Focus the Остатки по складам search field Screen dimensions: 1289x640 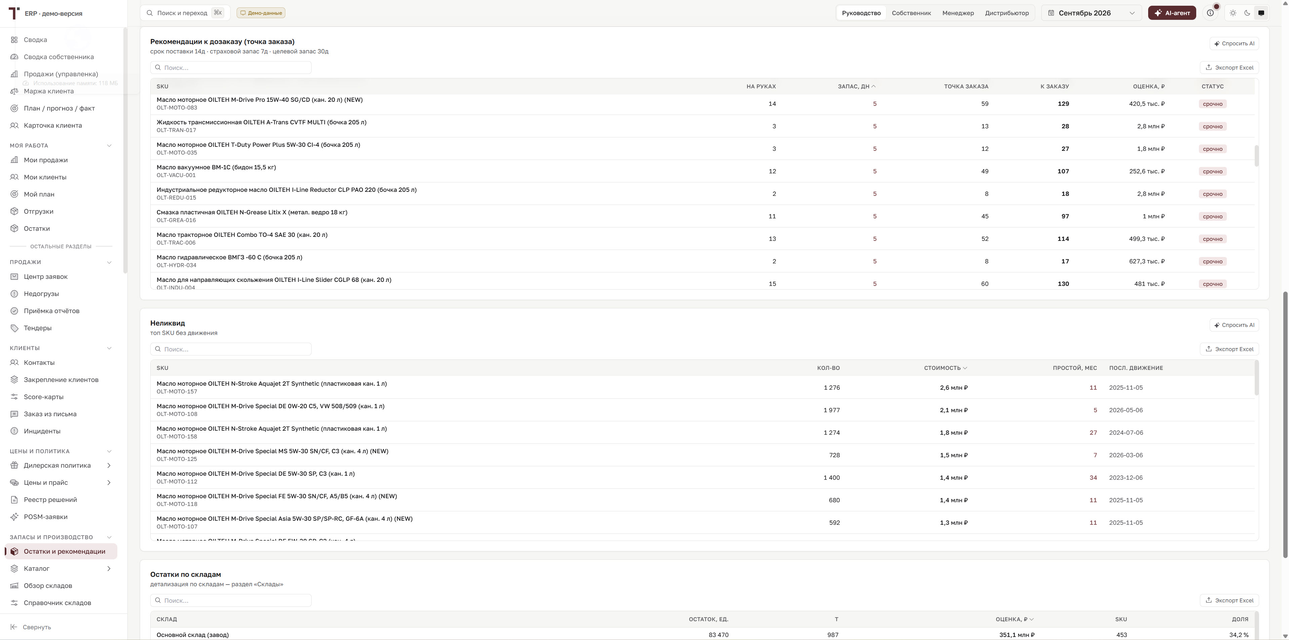point(231,600)
